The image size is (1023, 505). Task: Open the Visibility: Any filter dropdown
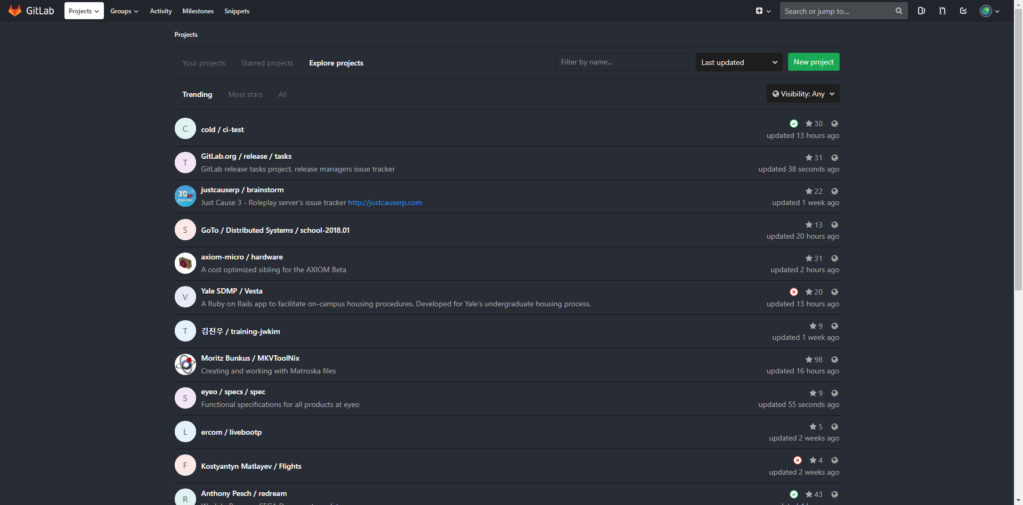[802, 93]
